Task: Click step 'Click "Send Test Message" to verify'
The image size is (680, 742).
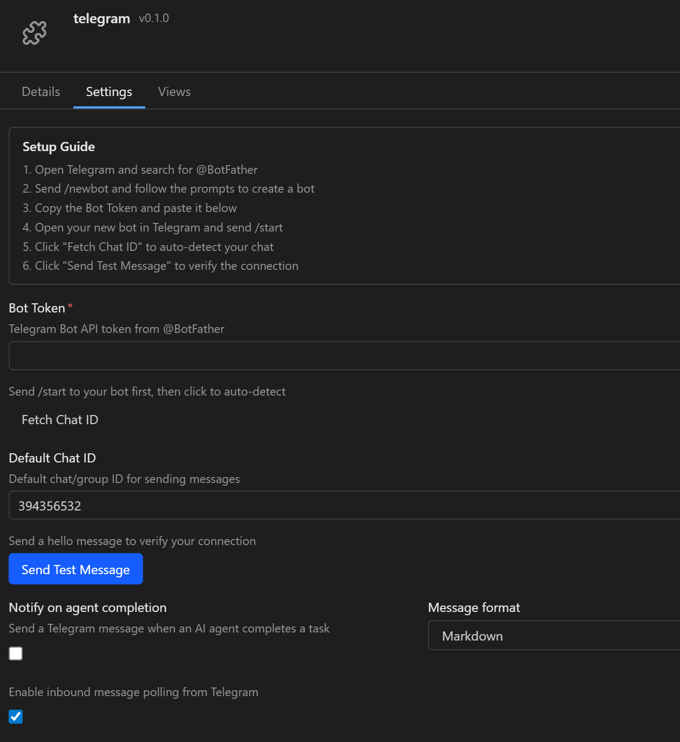Action: [160, 266]
